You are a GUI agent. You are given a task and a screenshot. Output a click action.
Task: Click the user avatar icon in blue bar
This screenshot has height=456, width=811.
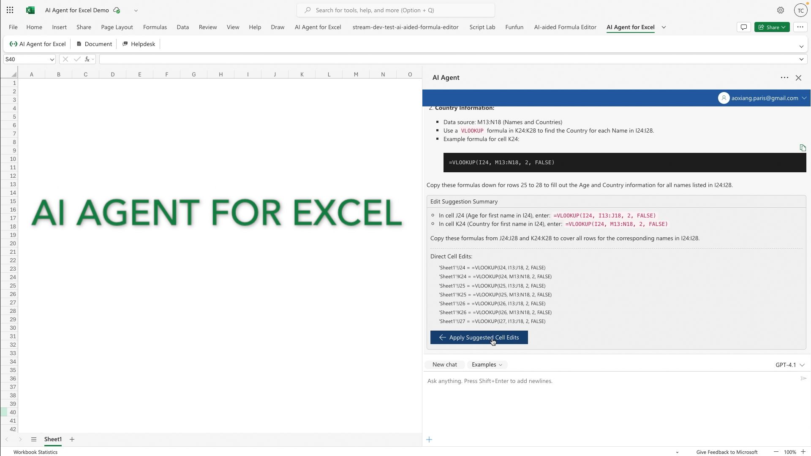tap(724, 98)
